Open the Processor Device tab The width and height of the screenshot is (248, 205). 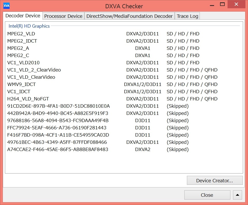point(63,16)
